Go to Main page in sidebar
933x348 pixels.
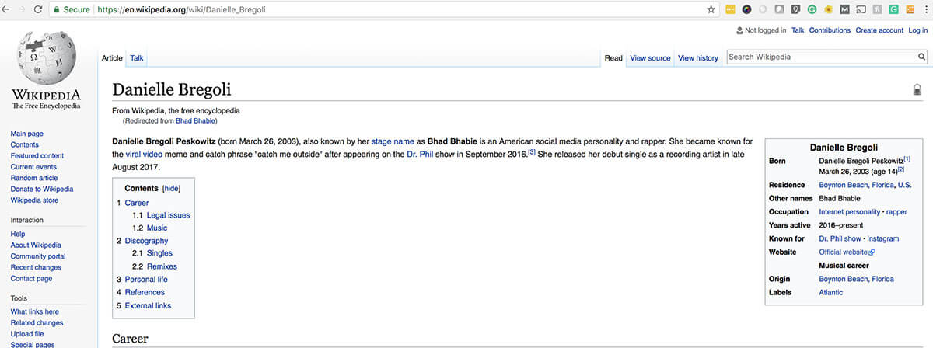click(x=26, y=134)
